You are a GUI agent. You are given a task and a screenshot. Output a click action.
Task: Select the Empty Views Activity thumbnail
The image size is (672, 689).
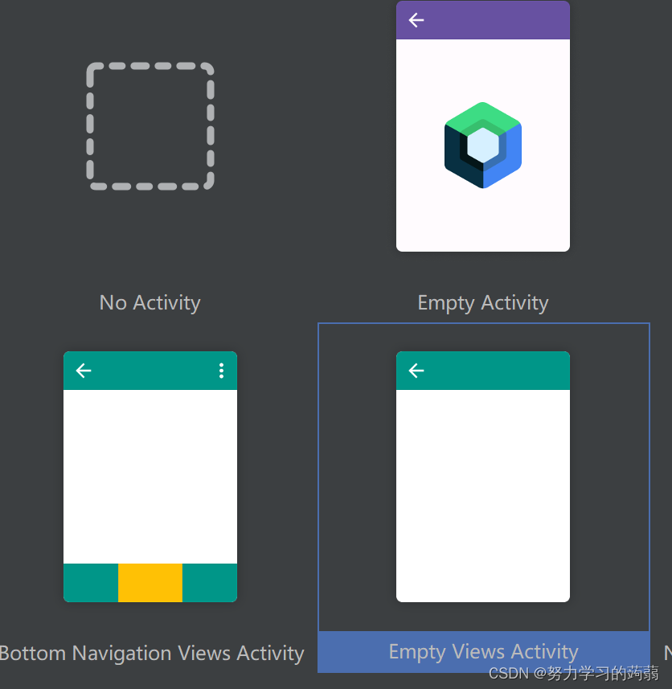(482, 476)
